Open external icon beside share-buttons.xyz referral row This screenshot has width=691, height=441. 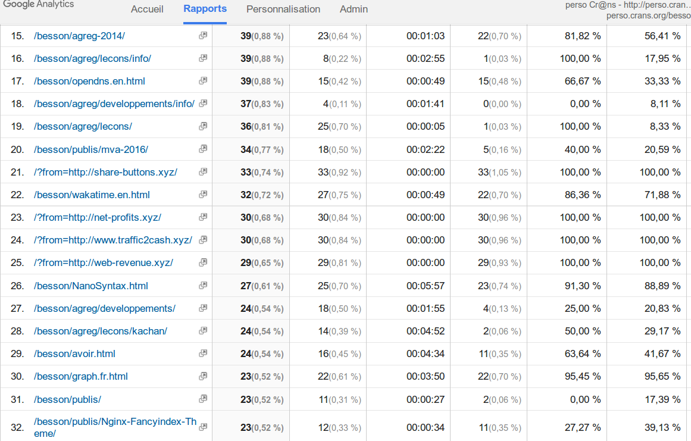click(203, 172)
